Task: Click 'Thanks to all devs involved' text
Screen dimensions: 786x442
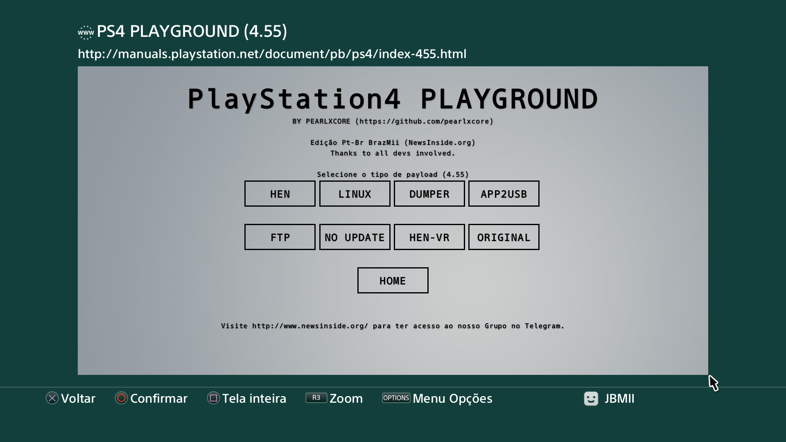Action: (x=393, y=153)
